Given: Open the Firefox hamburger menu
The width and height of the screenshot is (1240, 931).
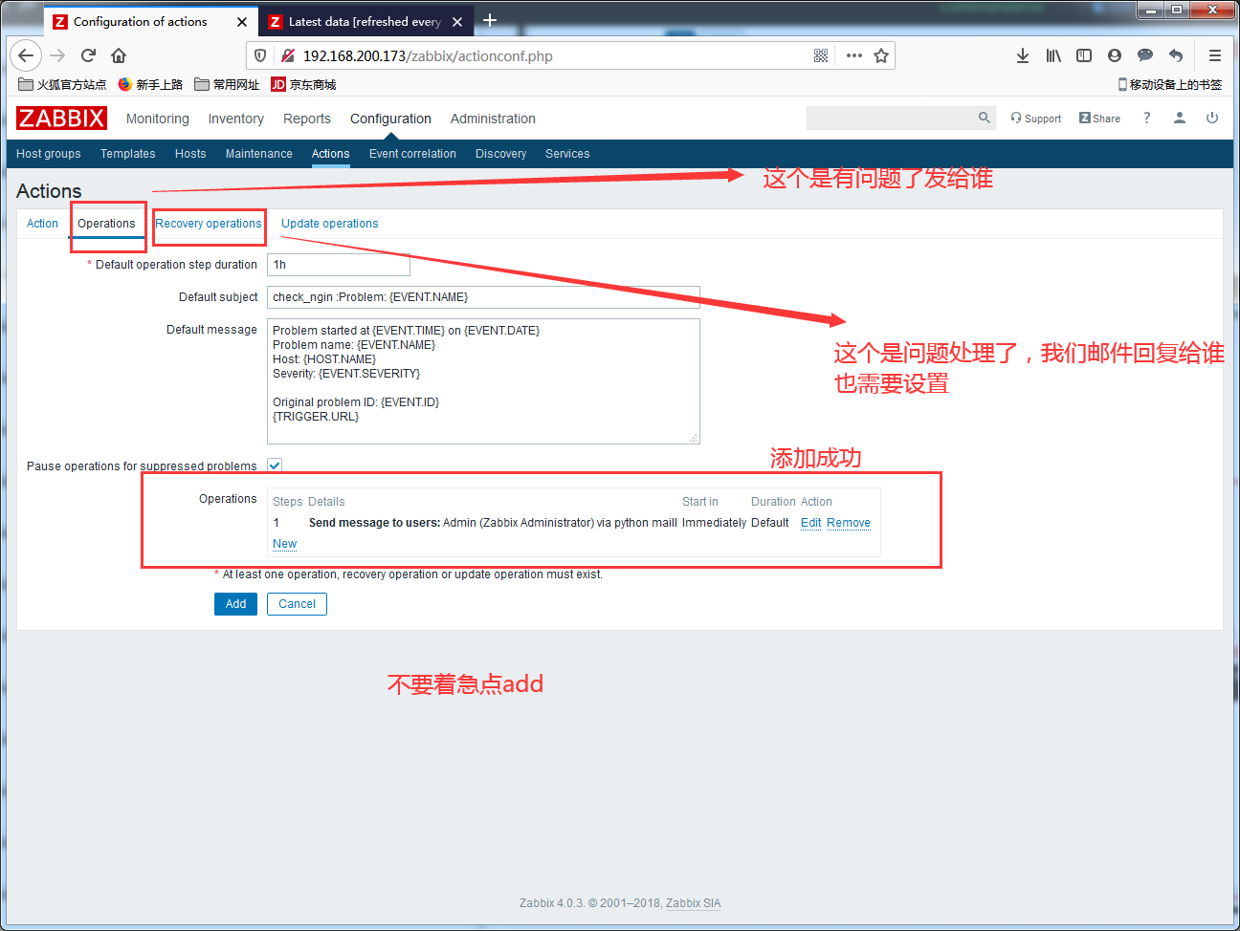Looking at the screenshot, I should point(1215,55).
